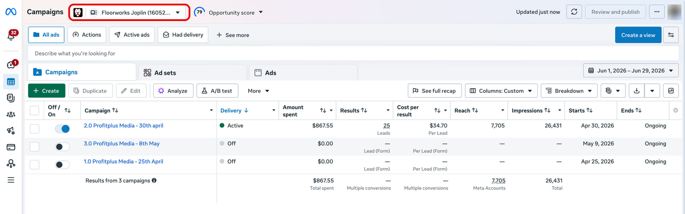Image resolution: width=685 pixels, height=214 pixels.
Task: Sort Ends column with arrows icon
Action: [638, 110]
